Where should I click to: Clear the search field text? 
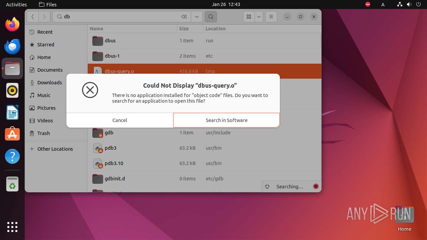click(184, 17)
